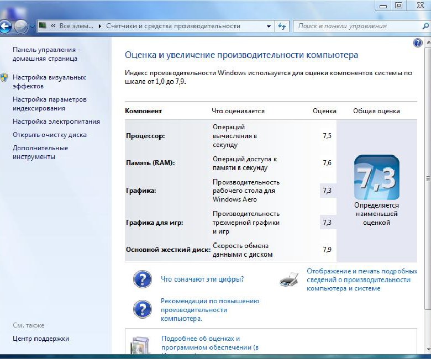Click the 'Поиск в панели управления' search field
431x359 pixels.
[354, 26]
